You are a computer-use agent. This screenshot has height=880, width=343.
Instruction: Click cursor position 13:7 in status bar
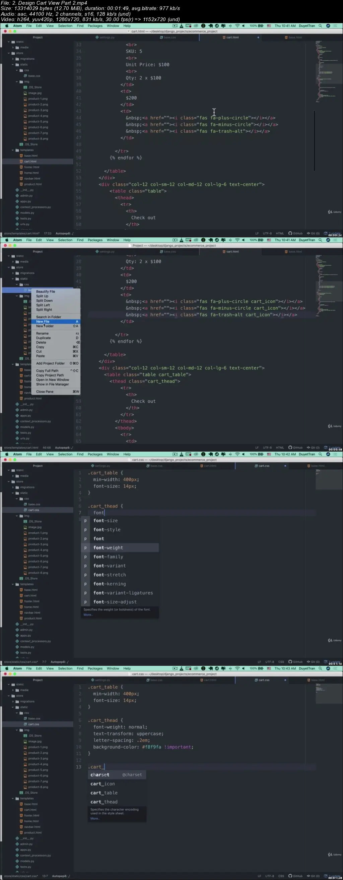(x=45, y=876)
